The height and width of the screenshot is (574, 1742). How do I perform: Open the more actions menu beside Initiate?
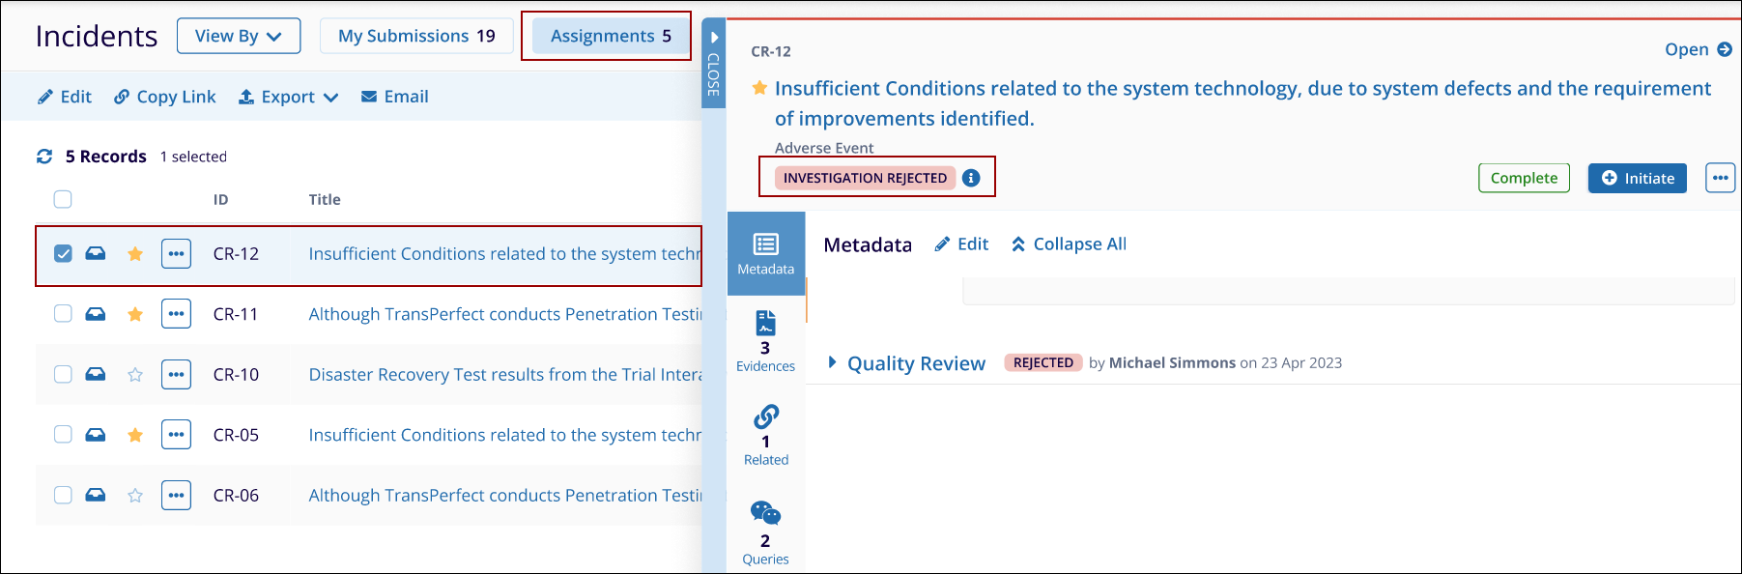pyautogui.click(x=1720, y=178)
